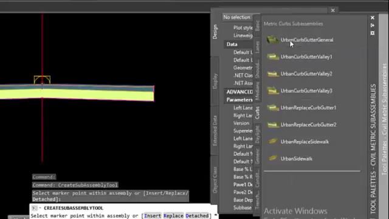Close the Tool Palettes window
Screen dimensions: 389x219
pos(373,18)
